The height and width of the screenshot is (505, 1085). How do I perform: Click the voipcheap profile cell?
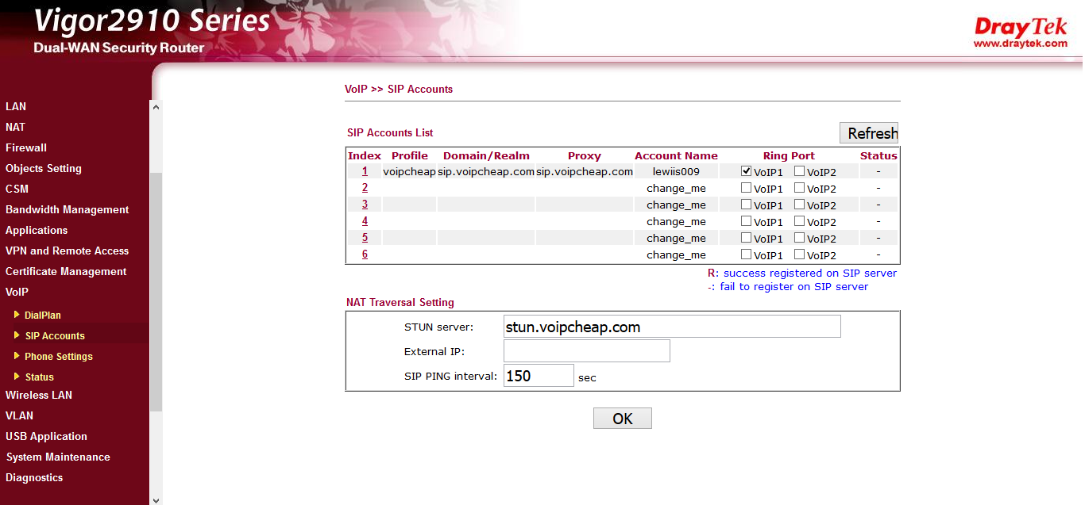(409, 171)
